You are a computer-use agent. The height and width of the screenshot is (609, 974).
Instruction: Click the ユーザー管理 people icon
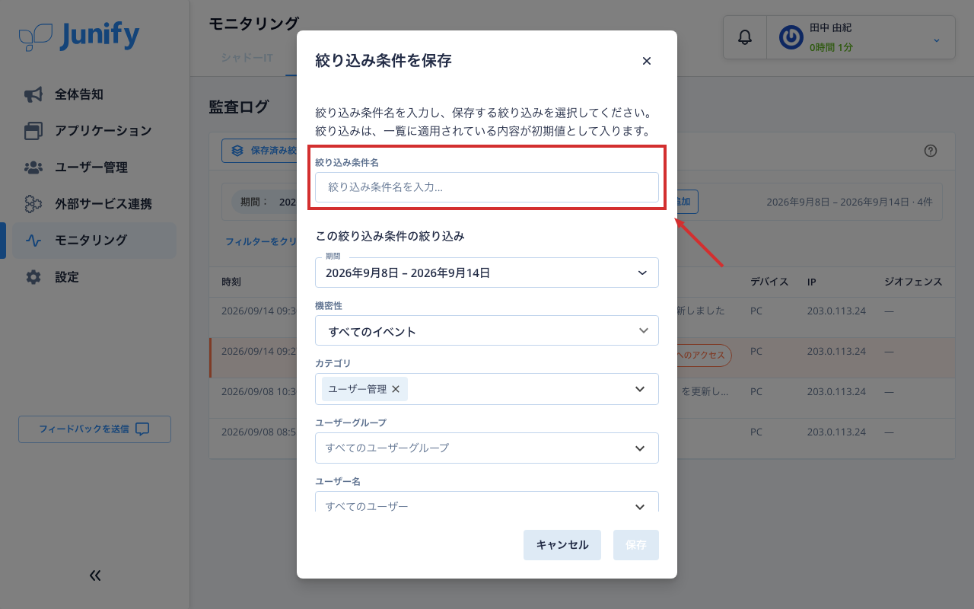pyautogui.click(x=33, y=167)
